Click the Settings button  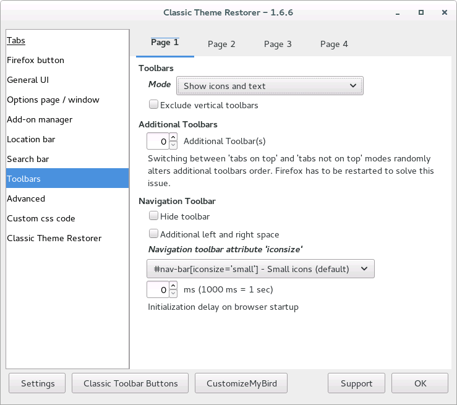pyautogui.click(x=37, y=383)
